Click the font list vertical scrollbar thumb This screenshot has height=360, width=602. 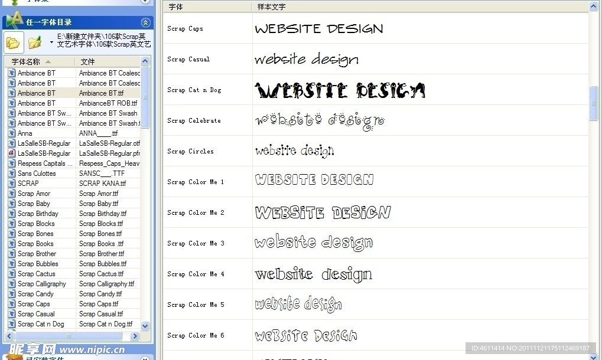(x=145, y=97)
